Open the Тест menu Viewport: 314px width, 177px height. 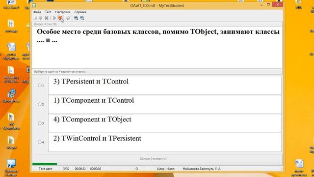point(48,12)
